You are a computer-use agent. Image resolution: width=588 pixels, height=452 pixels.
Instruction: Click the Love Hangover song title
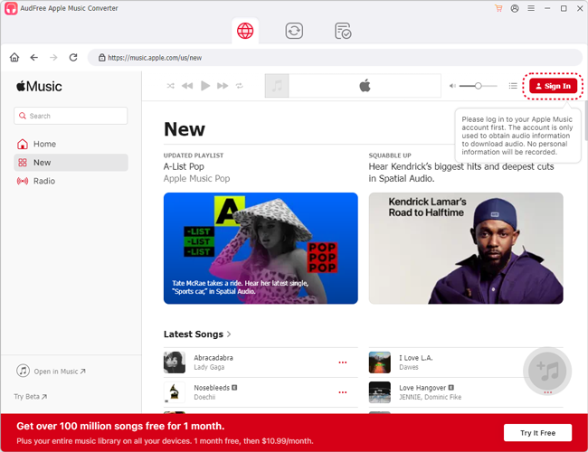[422, 388]
